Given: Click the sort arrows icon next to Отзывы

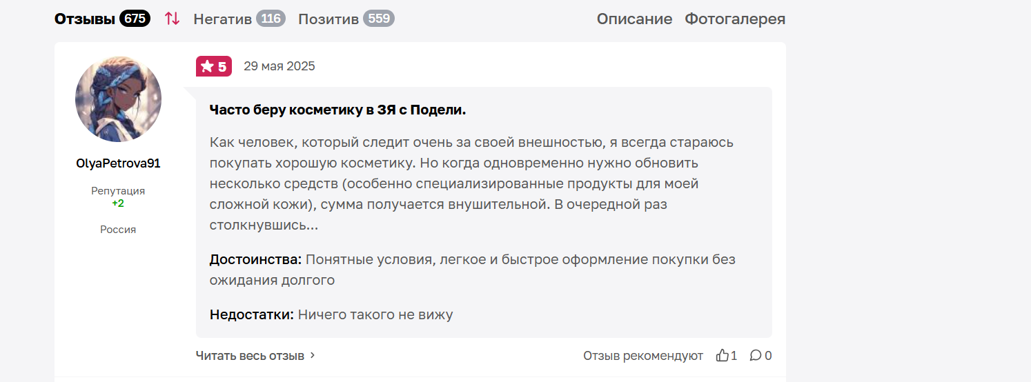Looking at the screenshot, I should coord(172,19).
